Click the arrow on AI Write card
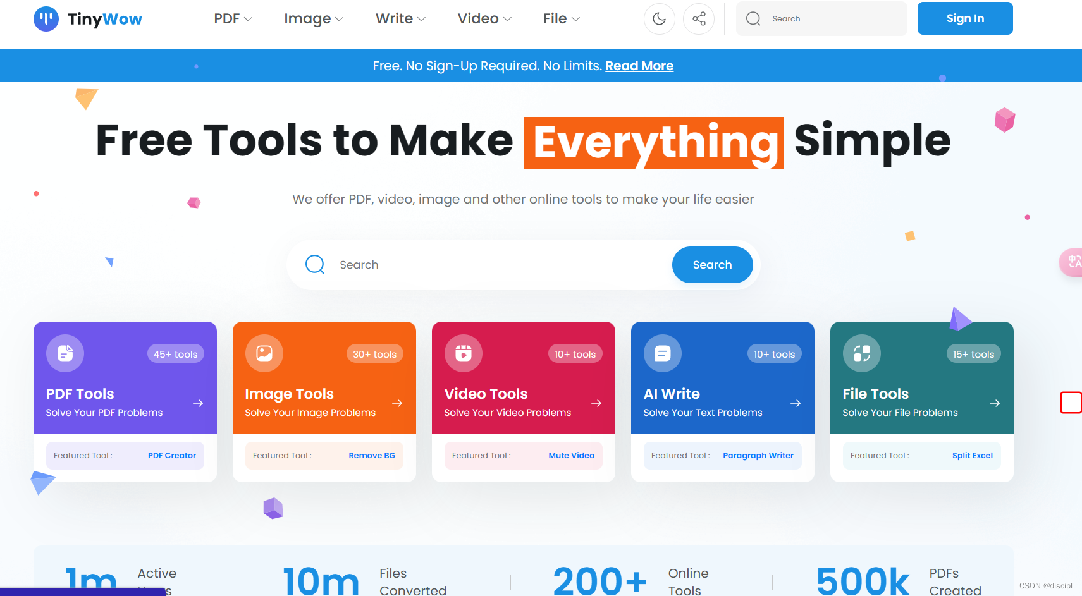Image resolution: width=1082 pixels, height=596 pixels. click(x=796, y=403)
